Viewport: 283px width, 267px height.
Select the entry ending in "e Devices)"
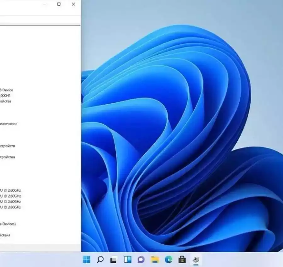(8, 224)
